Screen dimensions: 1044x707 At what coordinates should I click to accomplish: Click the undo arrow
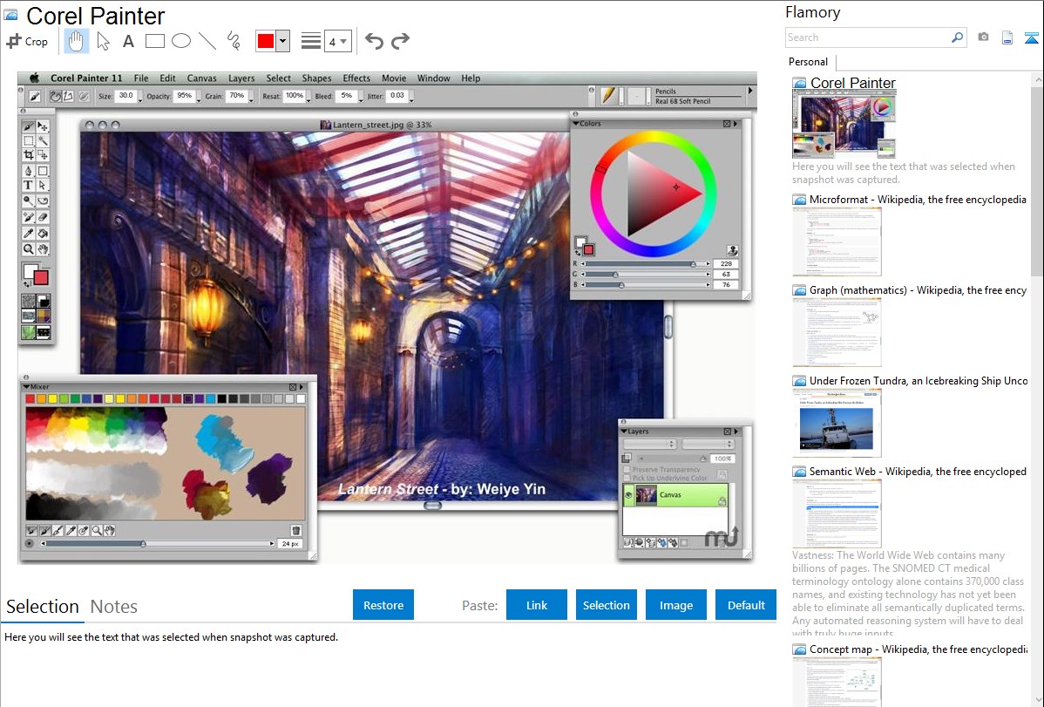click(374, 41)
